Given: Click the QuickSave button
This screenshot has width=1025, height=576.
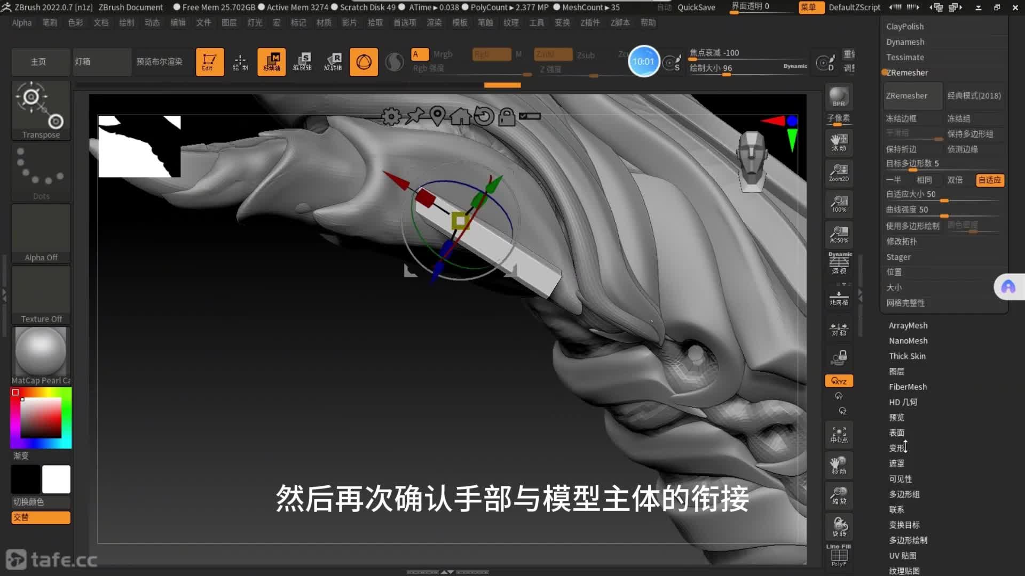Looking at the screenshot, I should [x=696, y=7].
